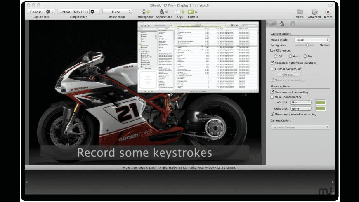Pick the Left click green color swatch
Screen dimensions: 359x202
[321, 102]
